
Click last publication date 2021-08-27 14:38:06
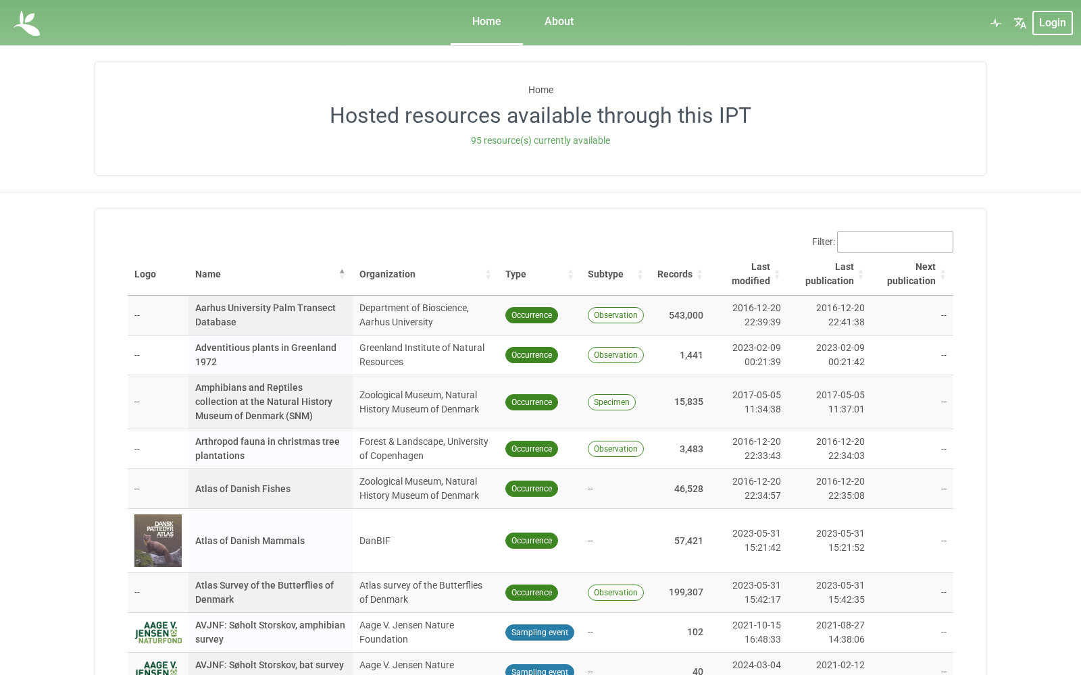point(840,632)
